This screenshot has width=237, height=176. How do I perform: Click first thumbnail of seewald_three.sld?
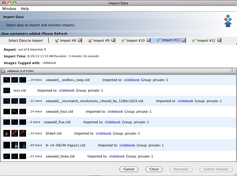tap(7, 156)
